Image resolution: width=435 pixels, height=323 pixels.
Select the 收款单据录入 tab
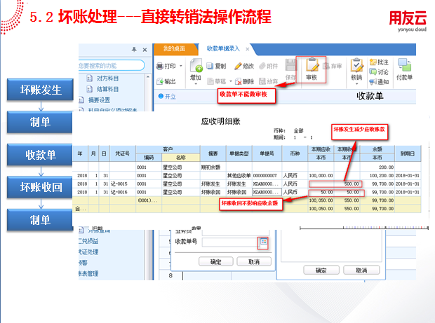223,49
